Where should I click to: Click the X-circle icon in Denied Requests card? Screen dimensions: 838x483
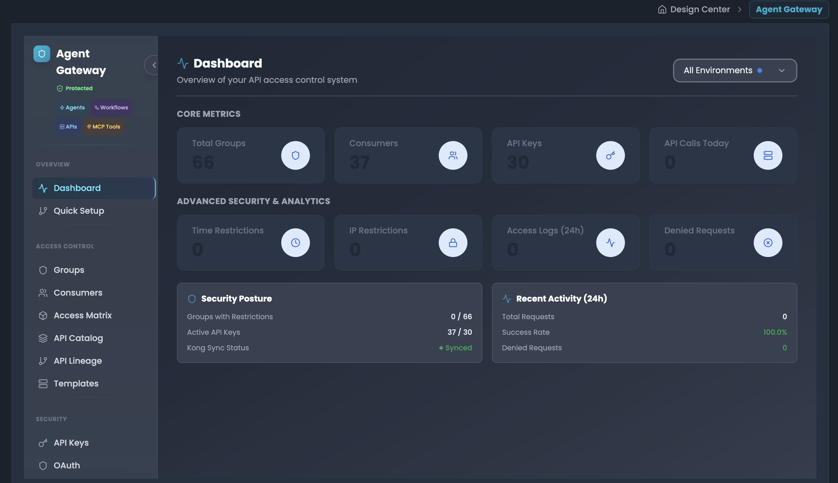pos(768,242)
